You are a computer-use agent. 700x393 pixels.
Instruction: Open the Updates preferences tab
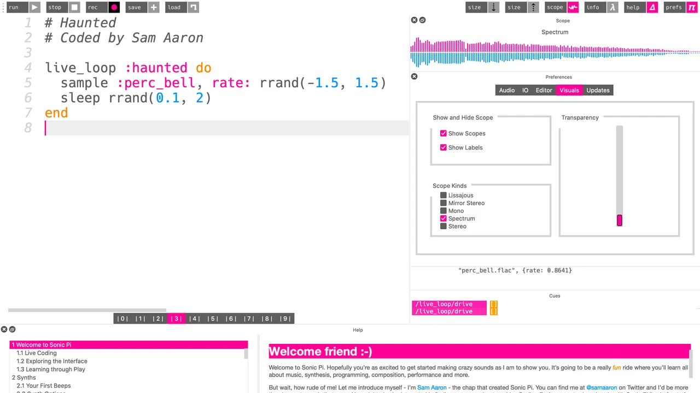[598, 90]
